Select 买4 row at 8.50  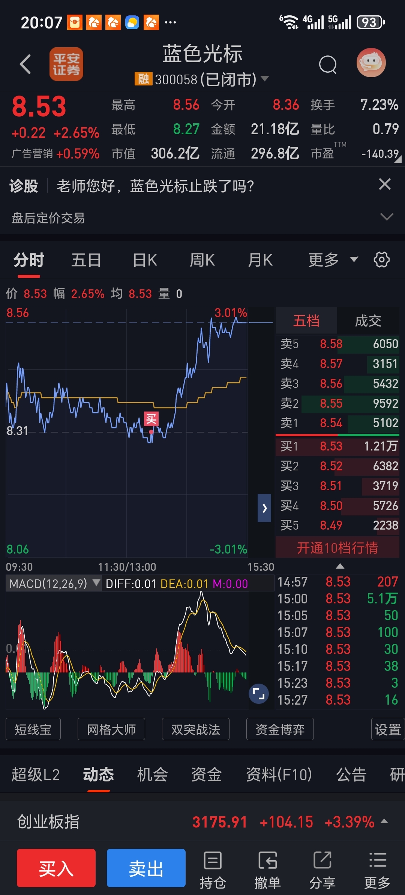337,506
